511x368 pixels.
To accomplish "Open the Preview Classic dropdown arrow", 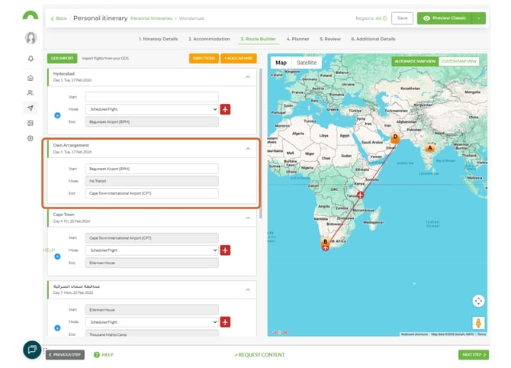I will pyautogui.click(x=479, y=18).
